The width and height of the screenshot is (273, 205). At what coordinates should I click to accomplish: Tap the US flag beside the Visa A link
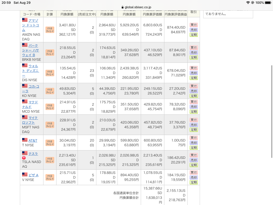pos(25,175)
